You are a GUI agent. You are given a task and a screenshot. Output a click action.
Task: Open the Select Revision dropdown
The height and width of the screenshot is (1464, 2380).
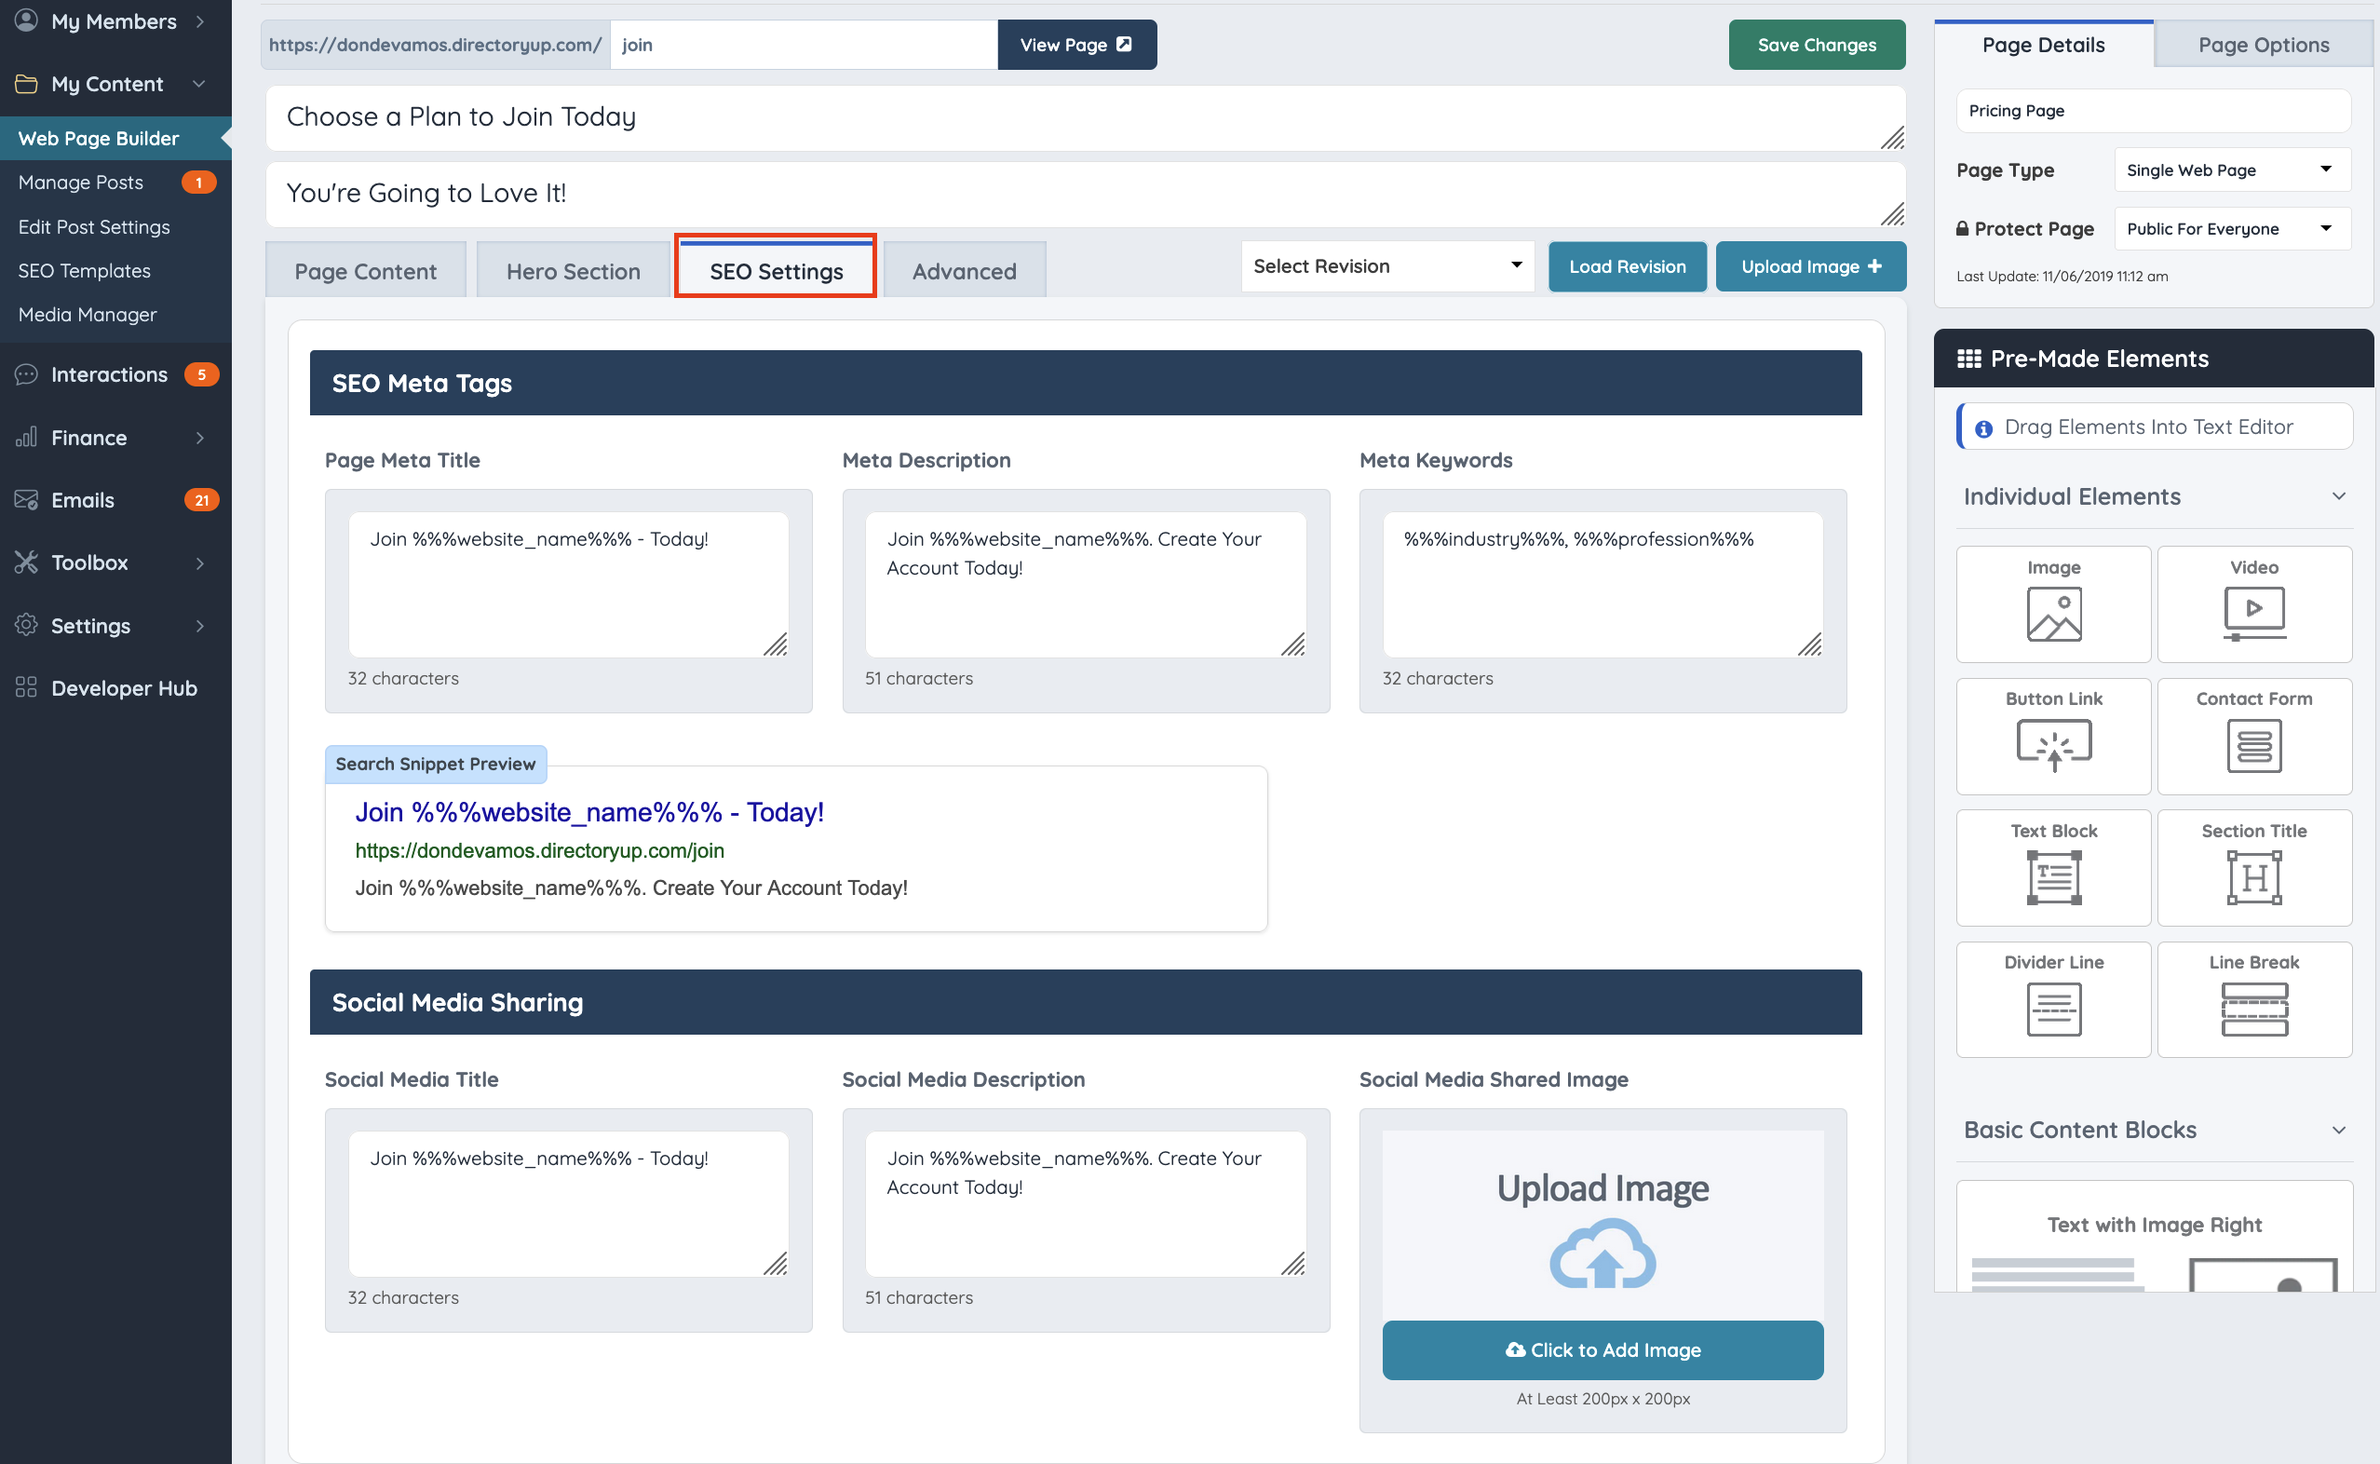1387,266
